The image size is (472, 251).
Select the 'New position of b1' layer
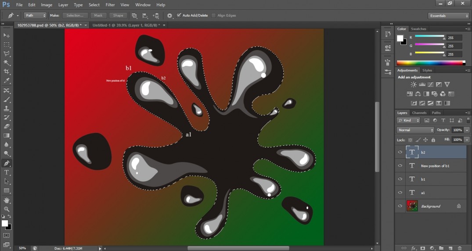tap(435, 166)
